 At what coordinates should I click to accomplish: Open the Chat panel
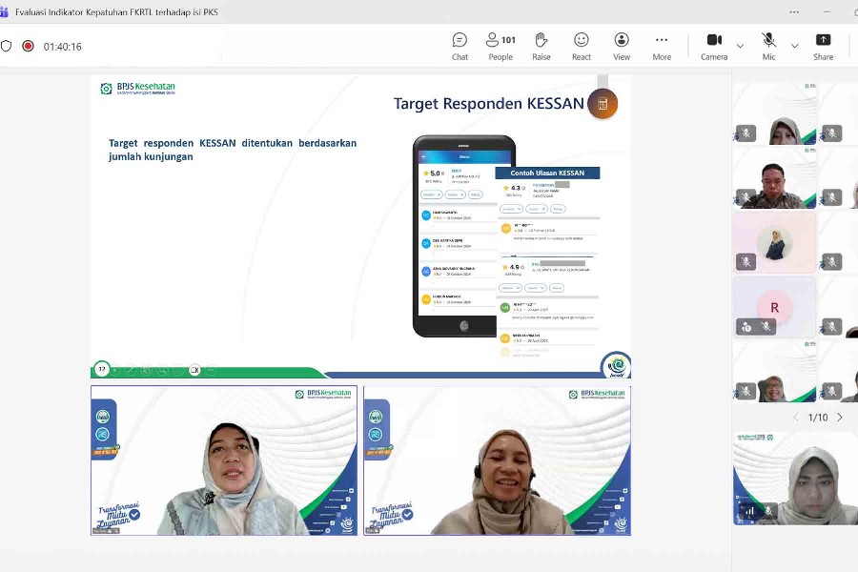pos(460,47)
